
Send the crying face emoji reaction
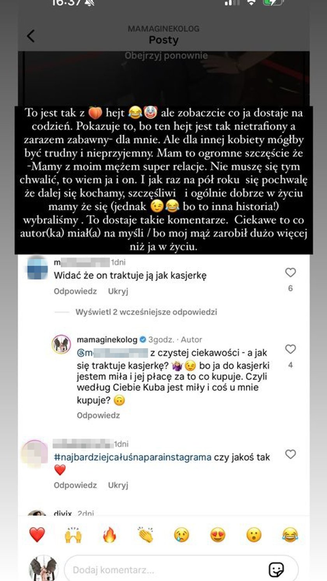click(x=181, y=535)
